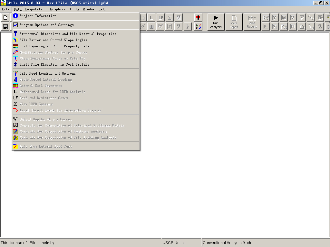Click the buckling chevron toolbar icon
Screen dimensions: 330x247
click(188, 27)
